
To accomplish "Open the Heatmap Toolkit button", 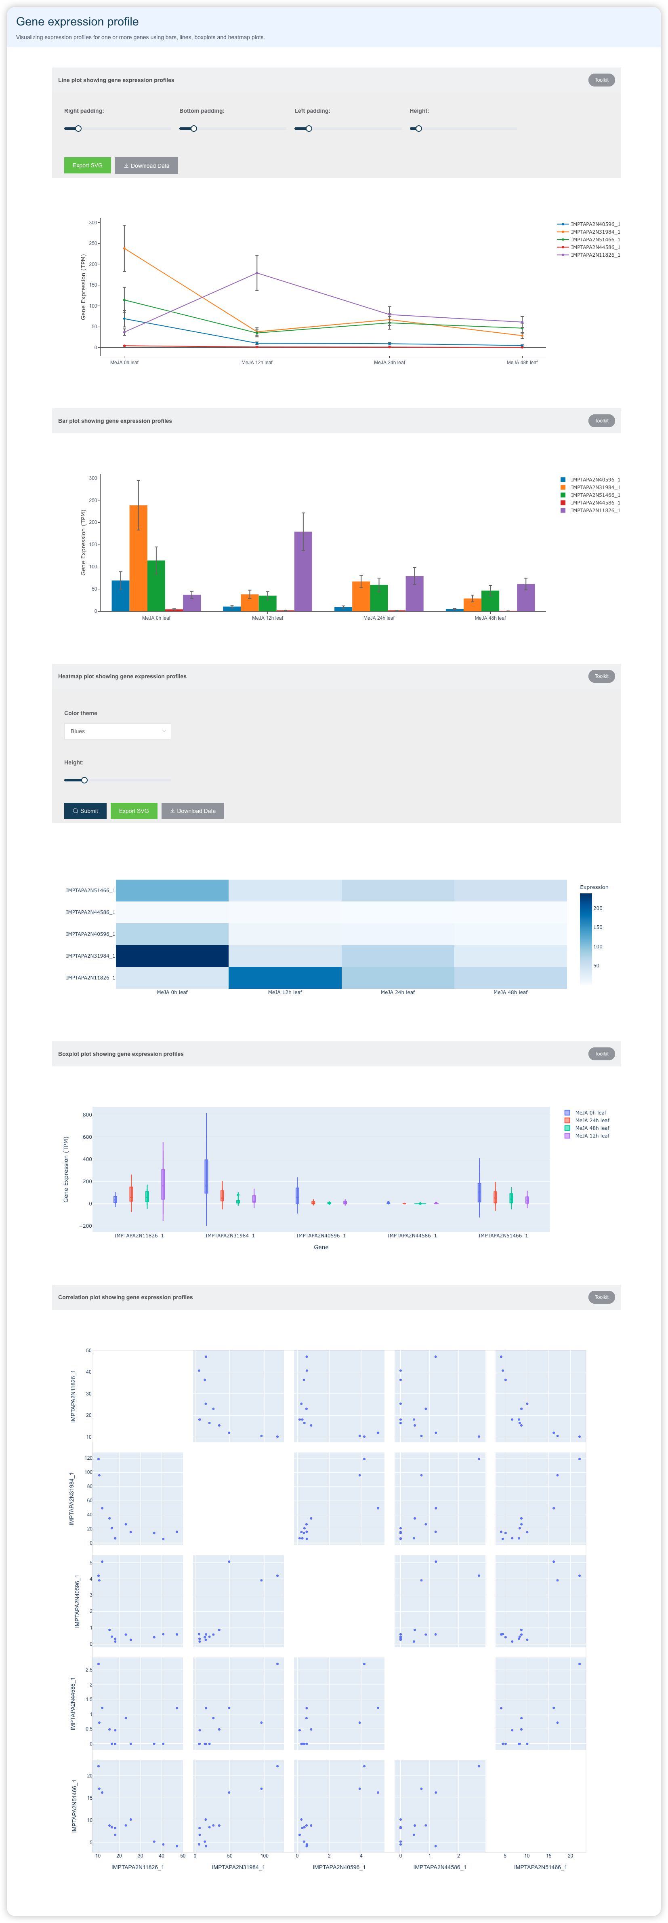I will click(x=601, y=676).
